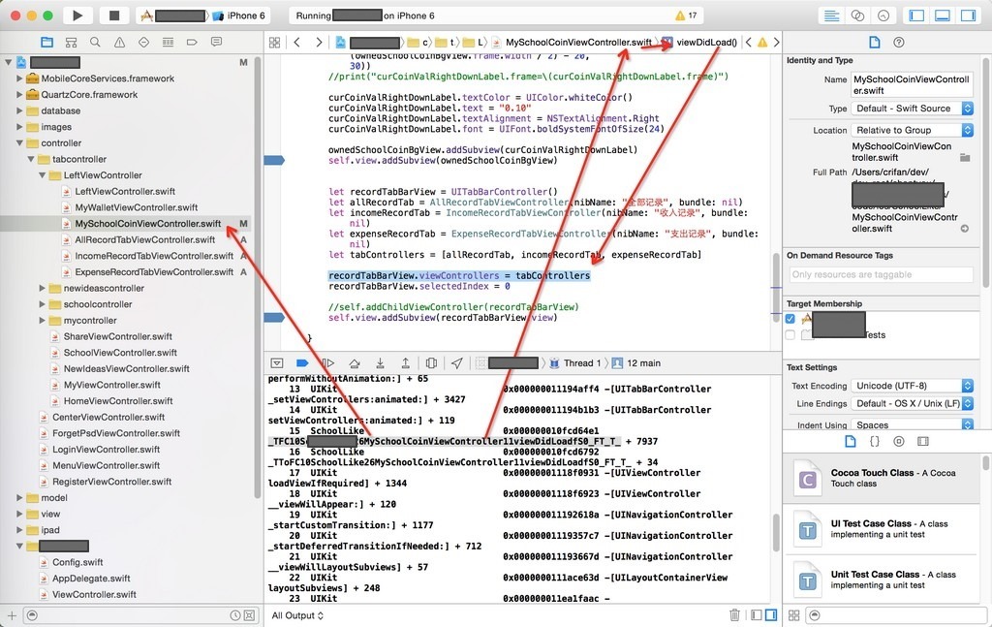Open the Report navigator
Screen dimensions: 992x627
point(216,43)
